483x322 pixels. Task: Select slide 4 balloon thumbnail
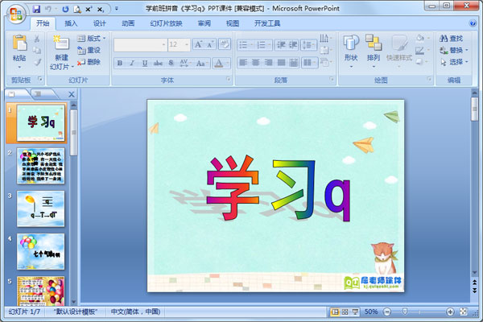[x=41, y=251]
